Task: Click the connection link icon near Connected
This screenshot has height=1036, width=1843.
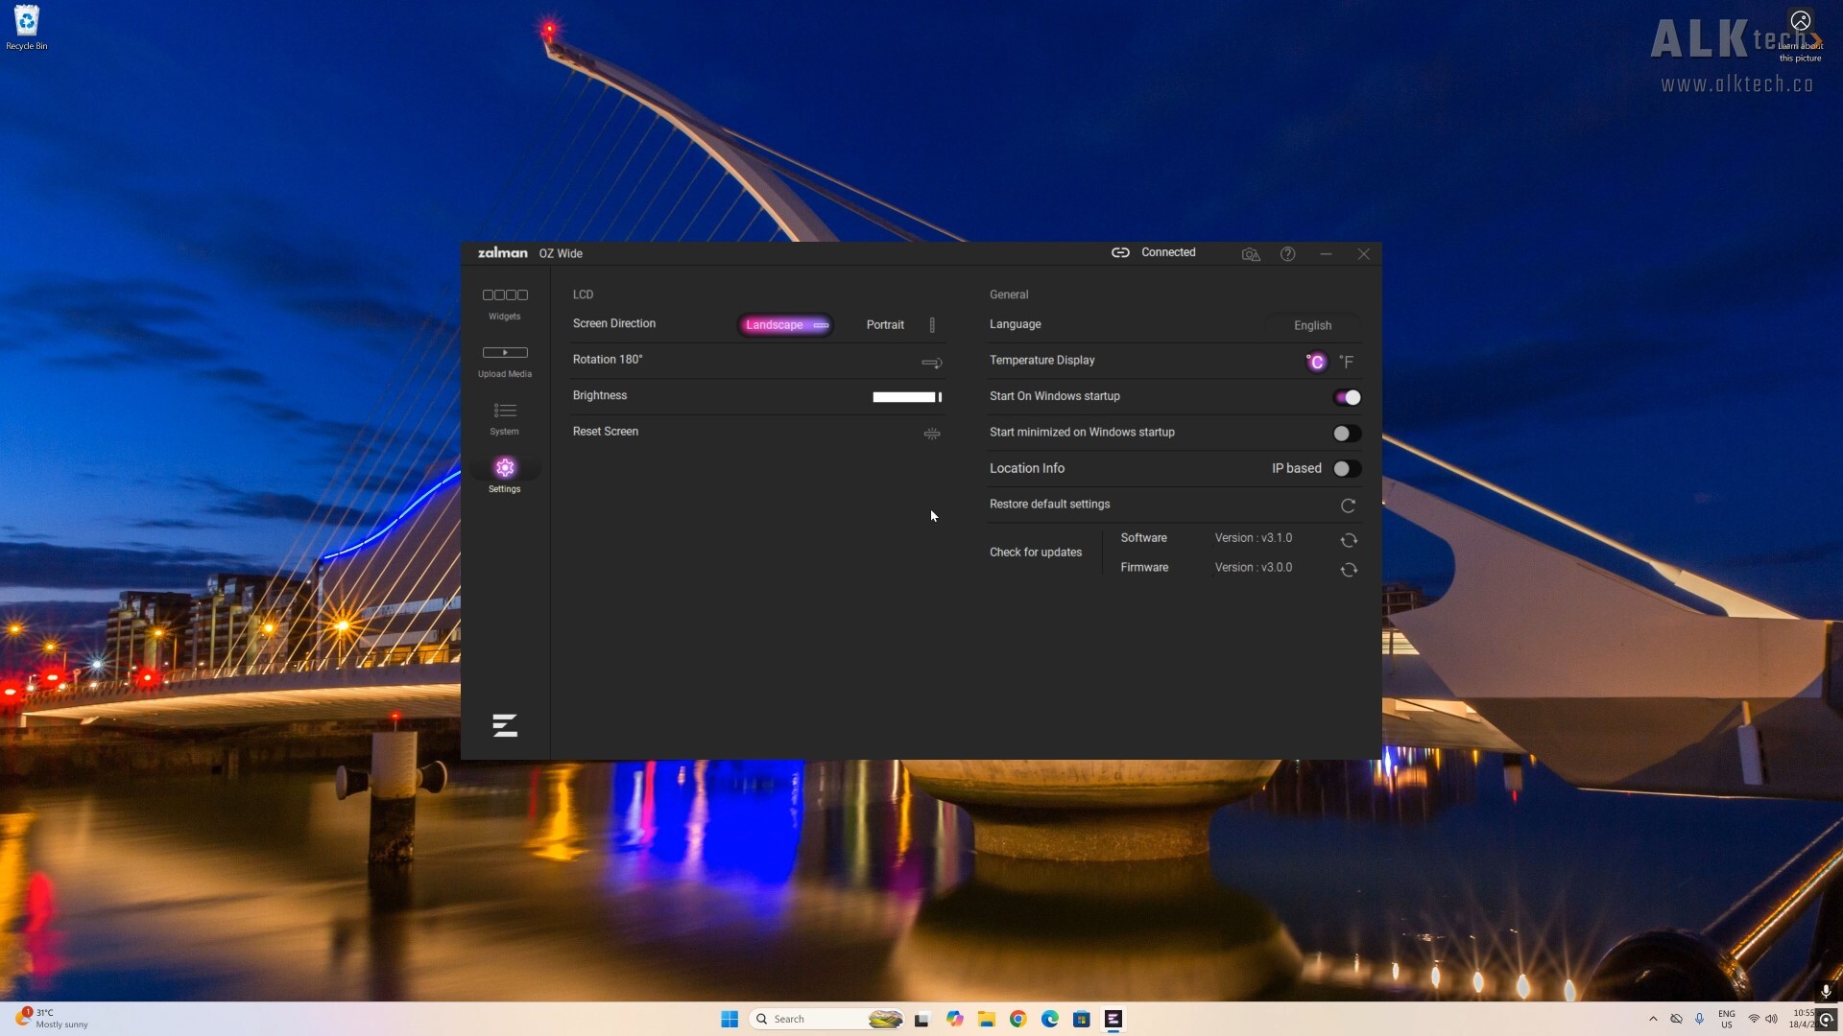Action: pos(1120,252)
